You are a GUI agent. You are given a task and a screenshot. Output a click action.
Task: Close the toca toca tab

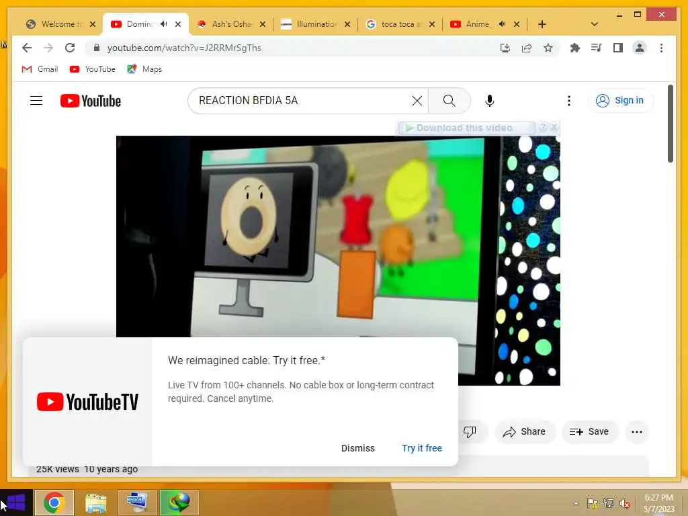point(432,24)
